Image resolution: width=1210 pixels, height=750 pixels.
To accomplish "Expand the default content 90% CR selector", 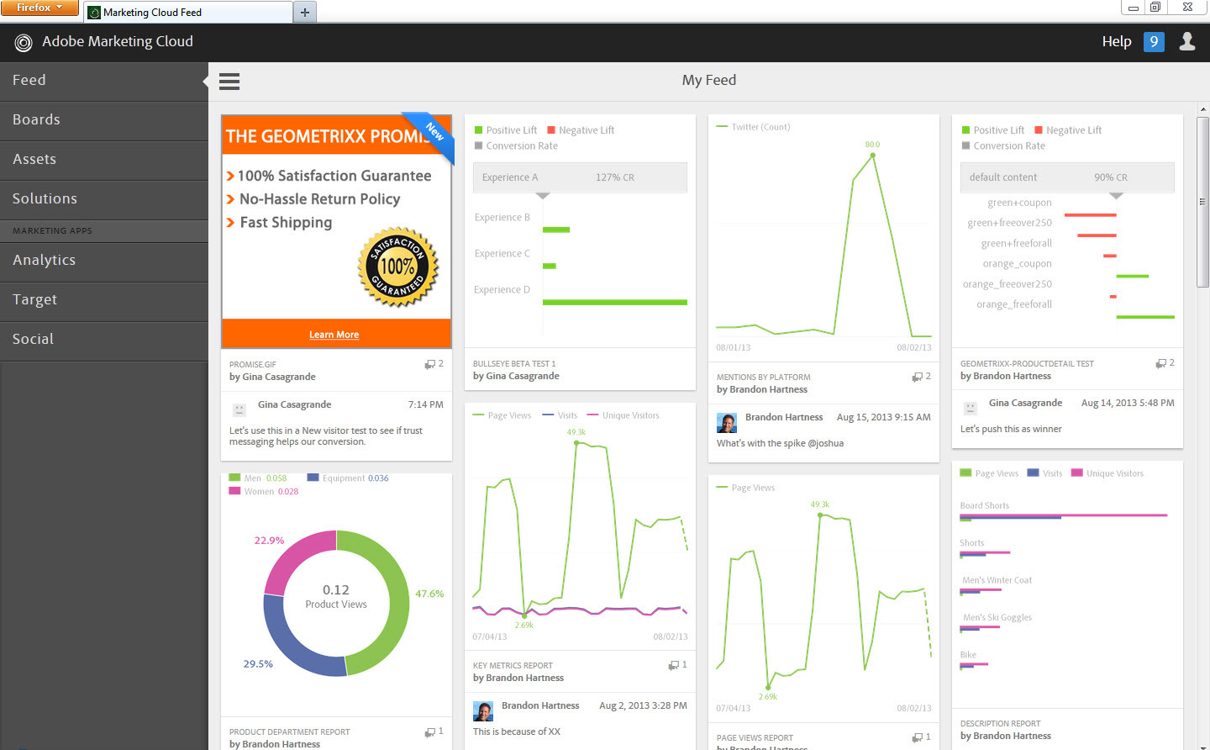I will [x=1066, y=177].
